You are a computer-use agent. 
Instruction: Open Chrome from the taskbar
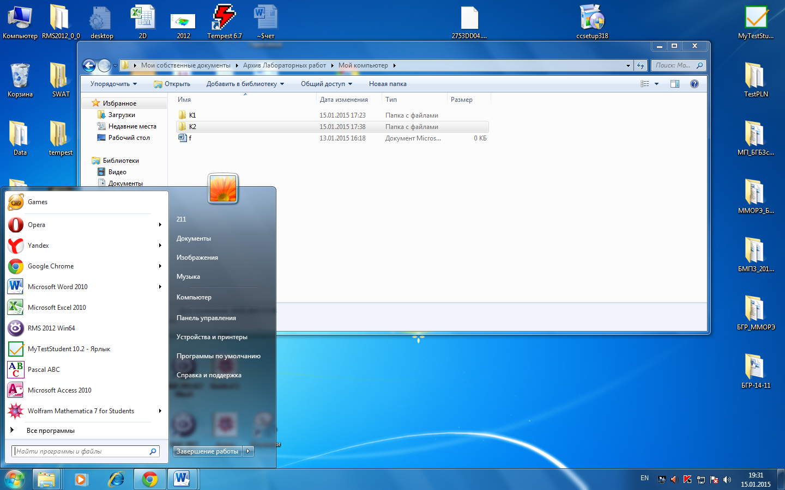150,479
